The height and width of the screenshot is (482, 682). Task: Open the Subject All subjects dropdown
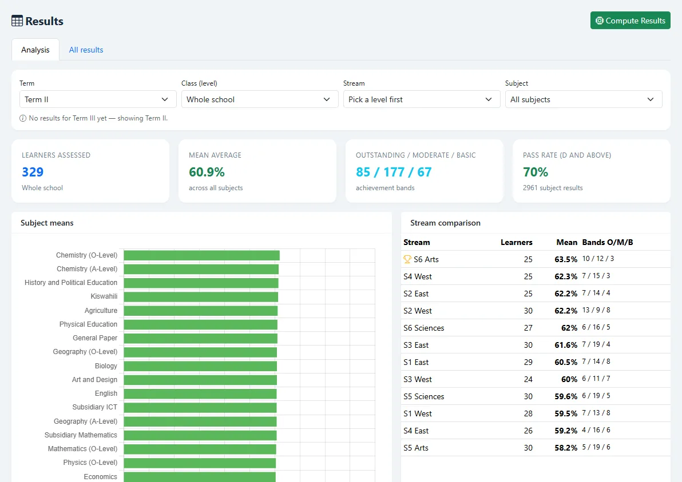tap(583, 99)
